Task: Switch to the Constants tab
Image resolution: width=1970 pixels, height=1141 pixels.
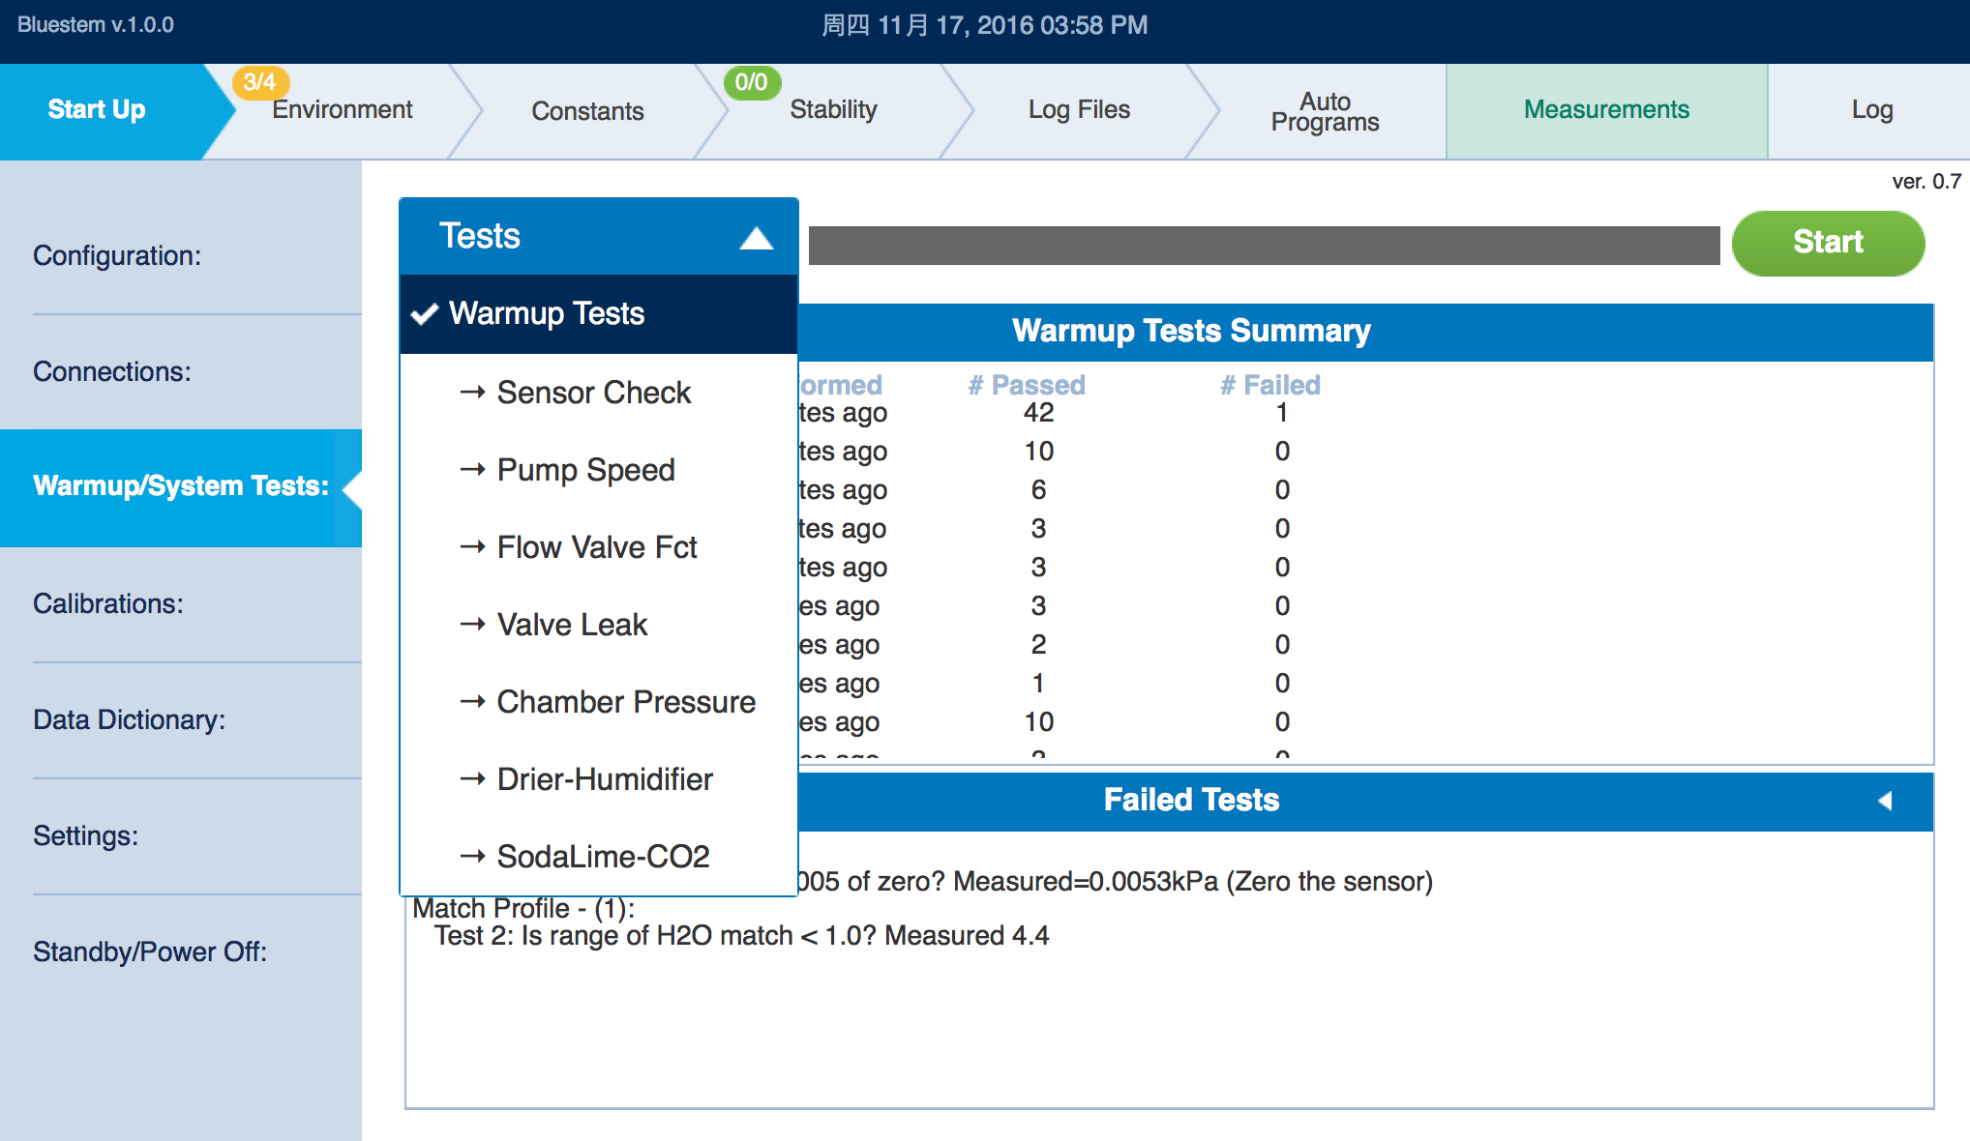Action: click(x=587, y=111)
